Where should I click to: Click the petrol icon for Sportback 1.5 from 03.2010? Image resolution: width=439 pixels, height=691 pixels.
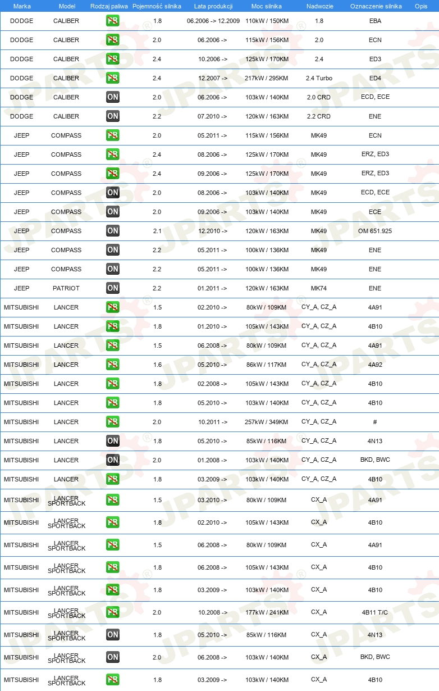(113, 500)
